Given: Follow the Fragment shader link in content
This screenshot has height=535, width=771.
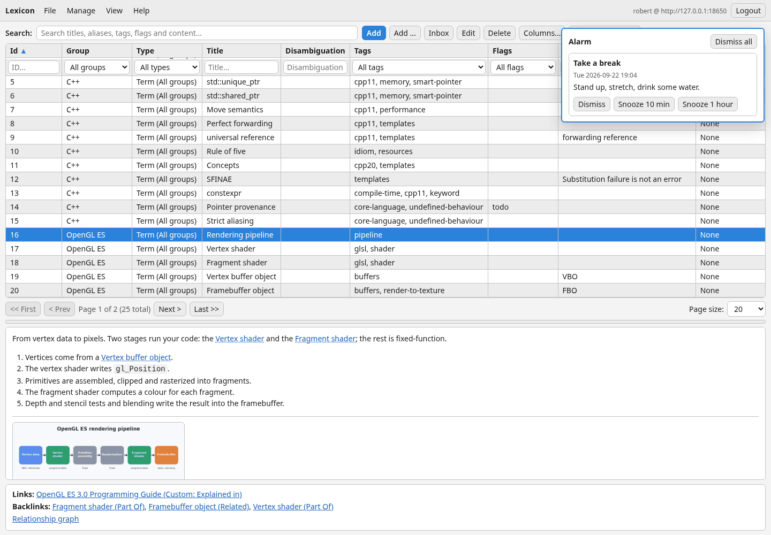Looking at the screenshot, I should pos(325,339).
